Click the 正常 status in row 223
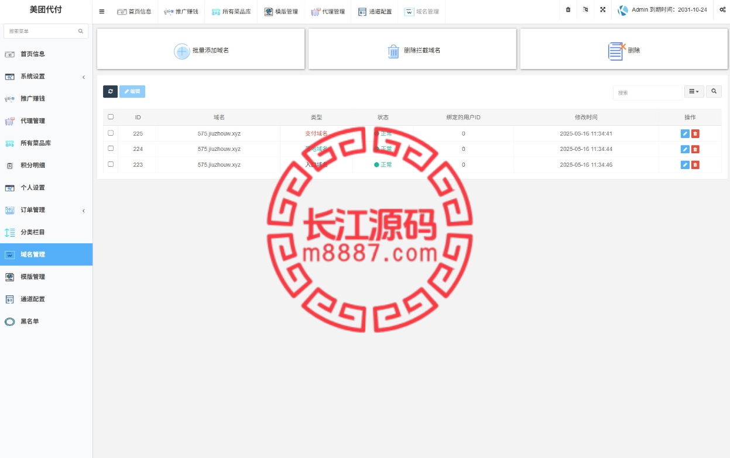This screenshot has width=730, height=458. point(383,165)
